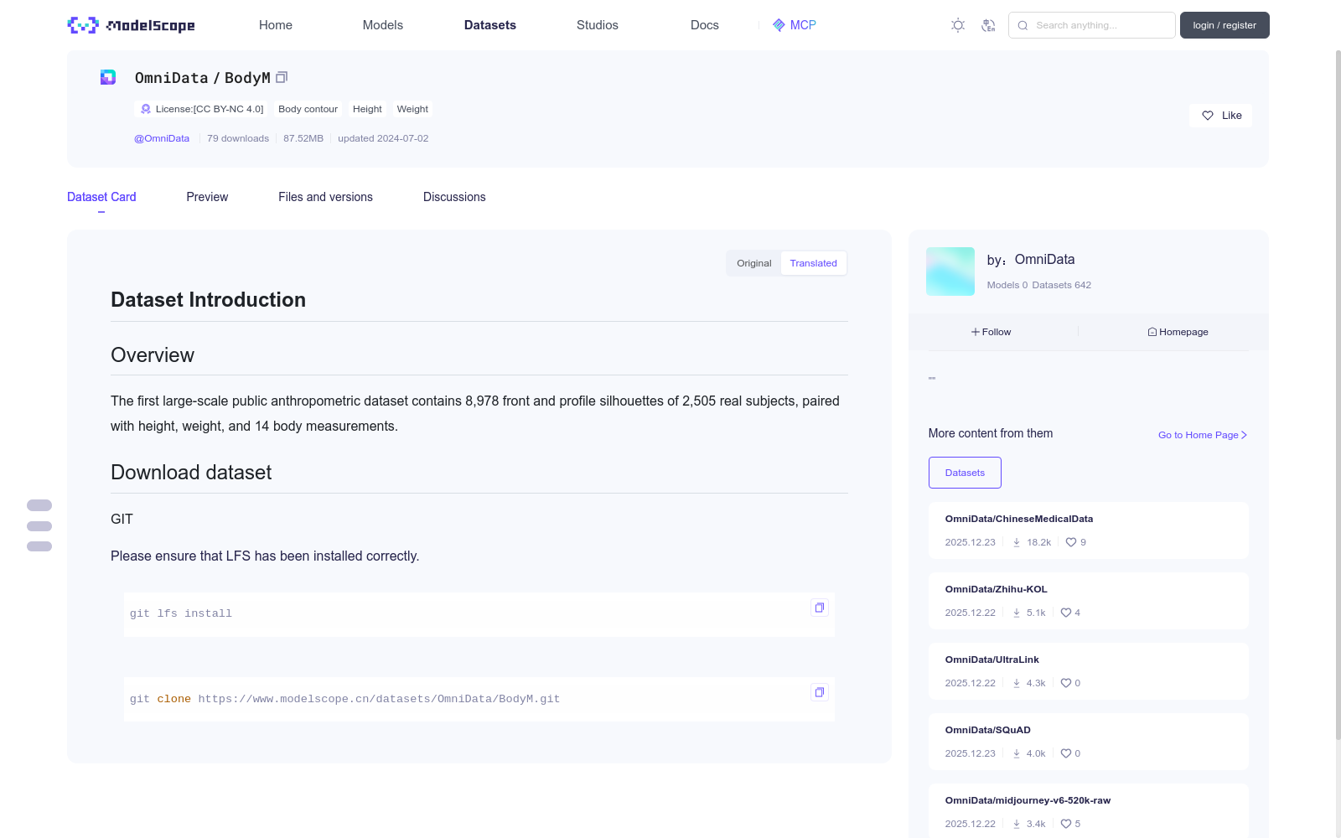Click the BodyM dataset avatar icon
This screenshot has width=1341, height=838.
coord(108,77)
